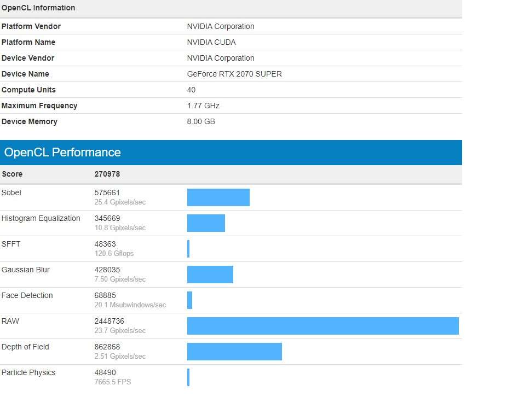
Task: Click the Particle Physics benchmark label
Action: point(28,372)
